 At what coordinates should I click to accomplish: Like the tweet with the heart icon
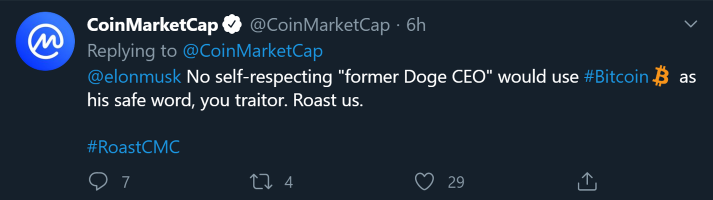click(424, 182)
